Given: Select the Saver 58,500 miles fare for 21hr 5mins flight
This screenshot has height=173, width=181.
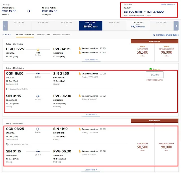Looking at the screenshot, I should coord(143,147).
